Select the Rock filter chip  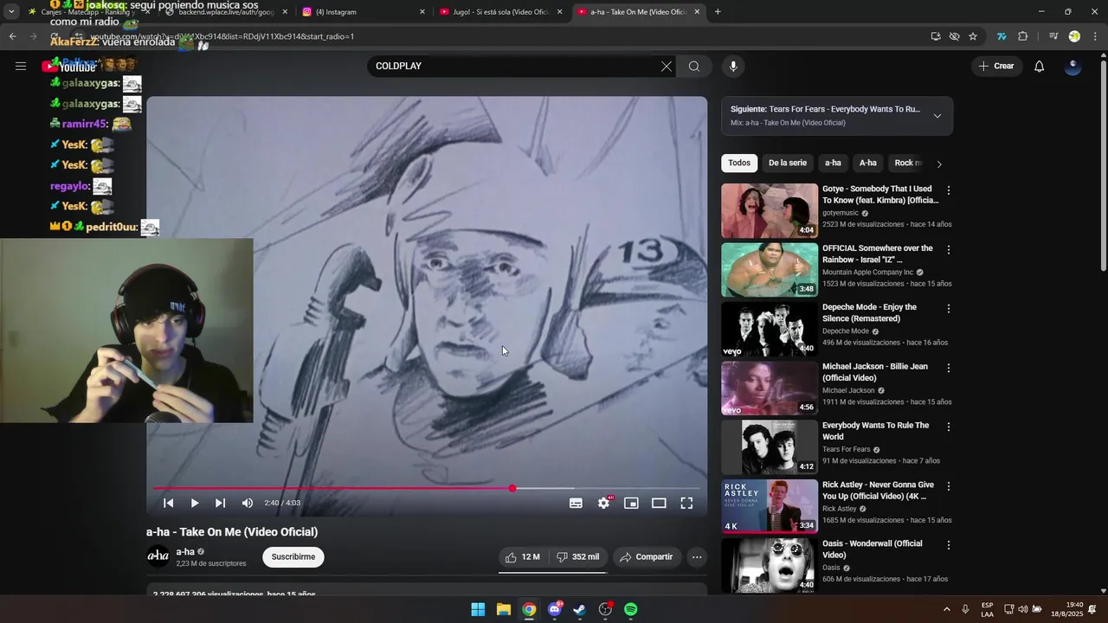point(906,163)
